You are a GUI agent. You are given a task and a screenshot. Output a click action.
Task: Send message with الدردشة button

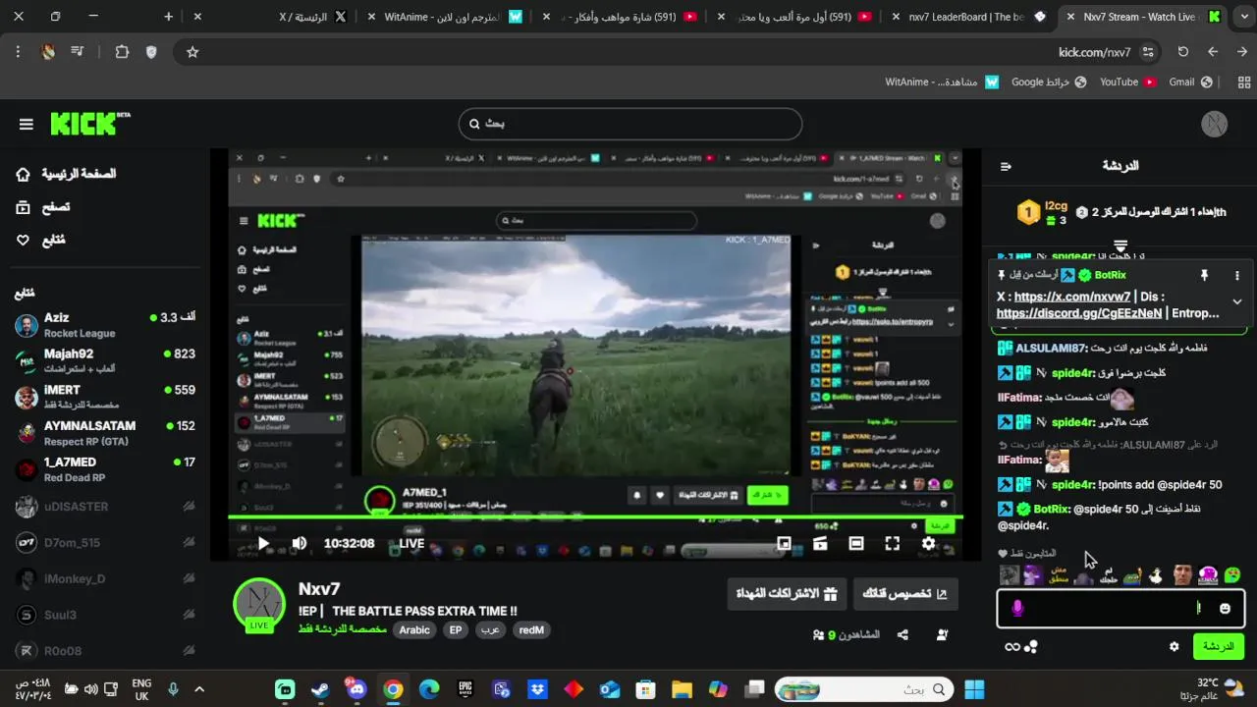[x=1218, y=646]
